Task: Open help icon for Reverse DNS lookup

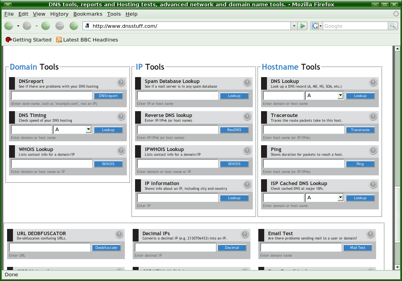Action: tap(247, 116)
